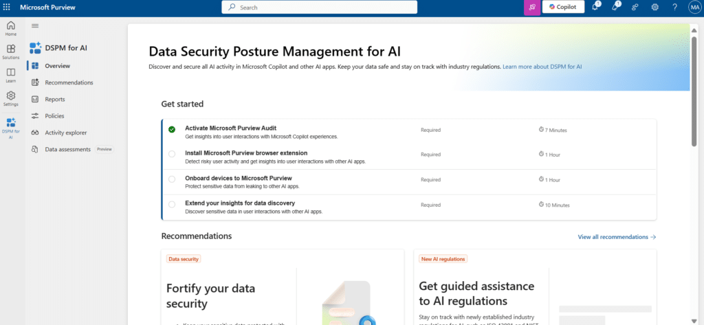The image size is (704, 325).
Task: Toggle Onboard devices to Microsoft Purview circle
Action: click(x=172, y=179)
